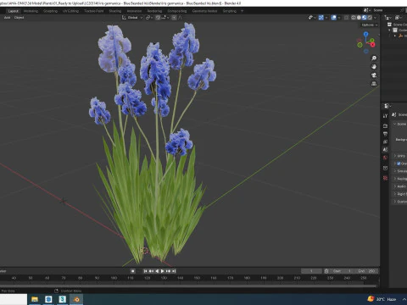The width and height of the screenshot is (407, 305).
Task: Open the Global transform orientation dropdown
Action: pos(132,18)
